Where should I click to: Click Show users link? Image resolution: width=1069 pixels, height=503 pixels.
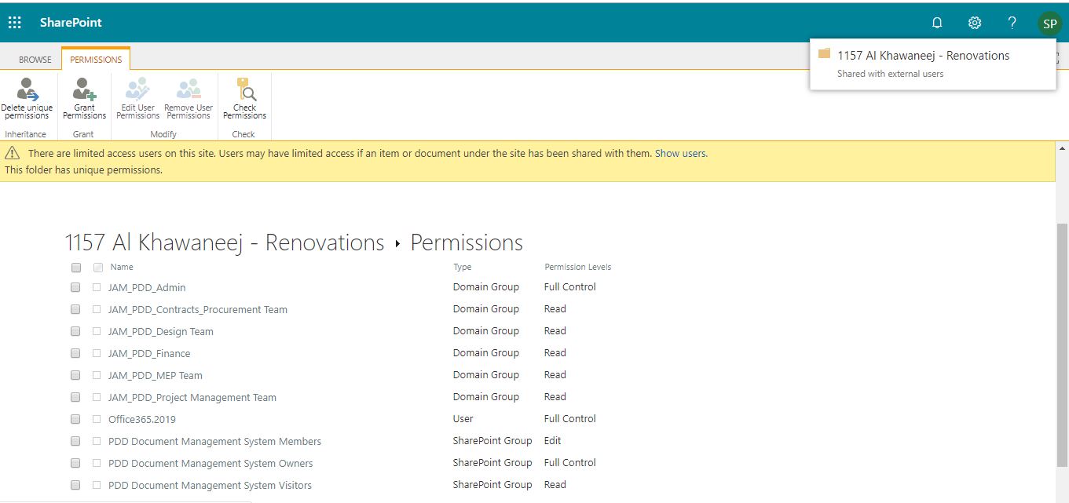click(x=680, y=154)
